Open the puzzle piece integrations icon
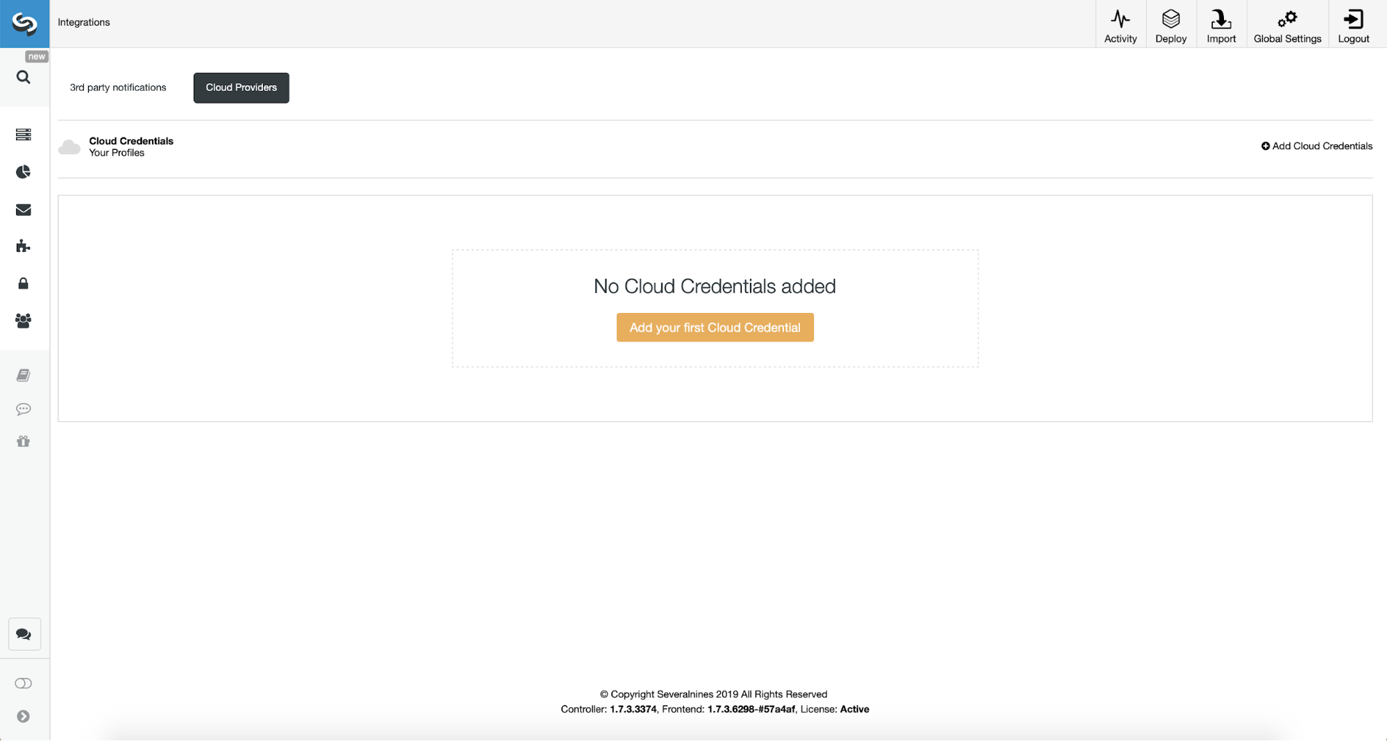The width and height of the screenshot is (1387, 741). pyautogui.click(x=24, y=246)
